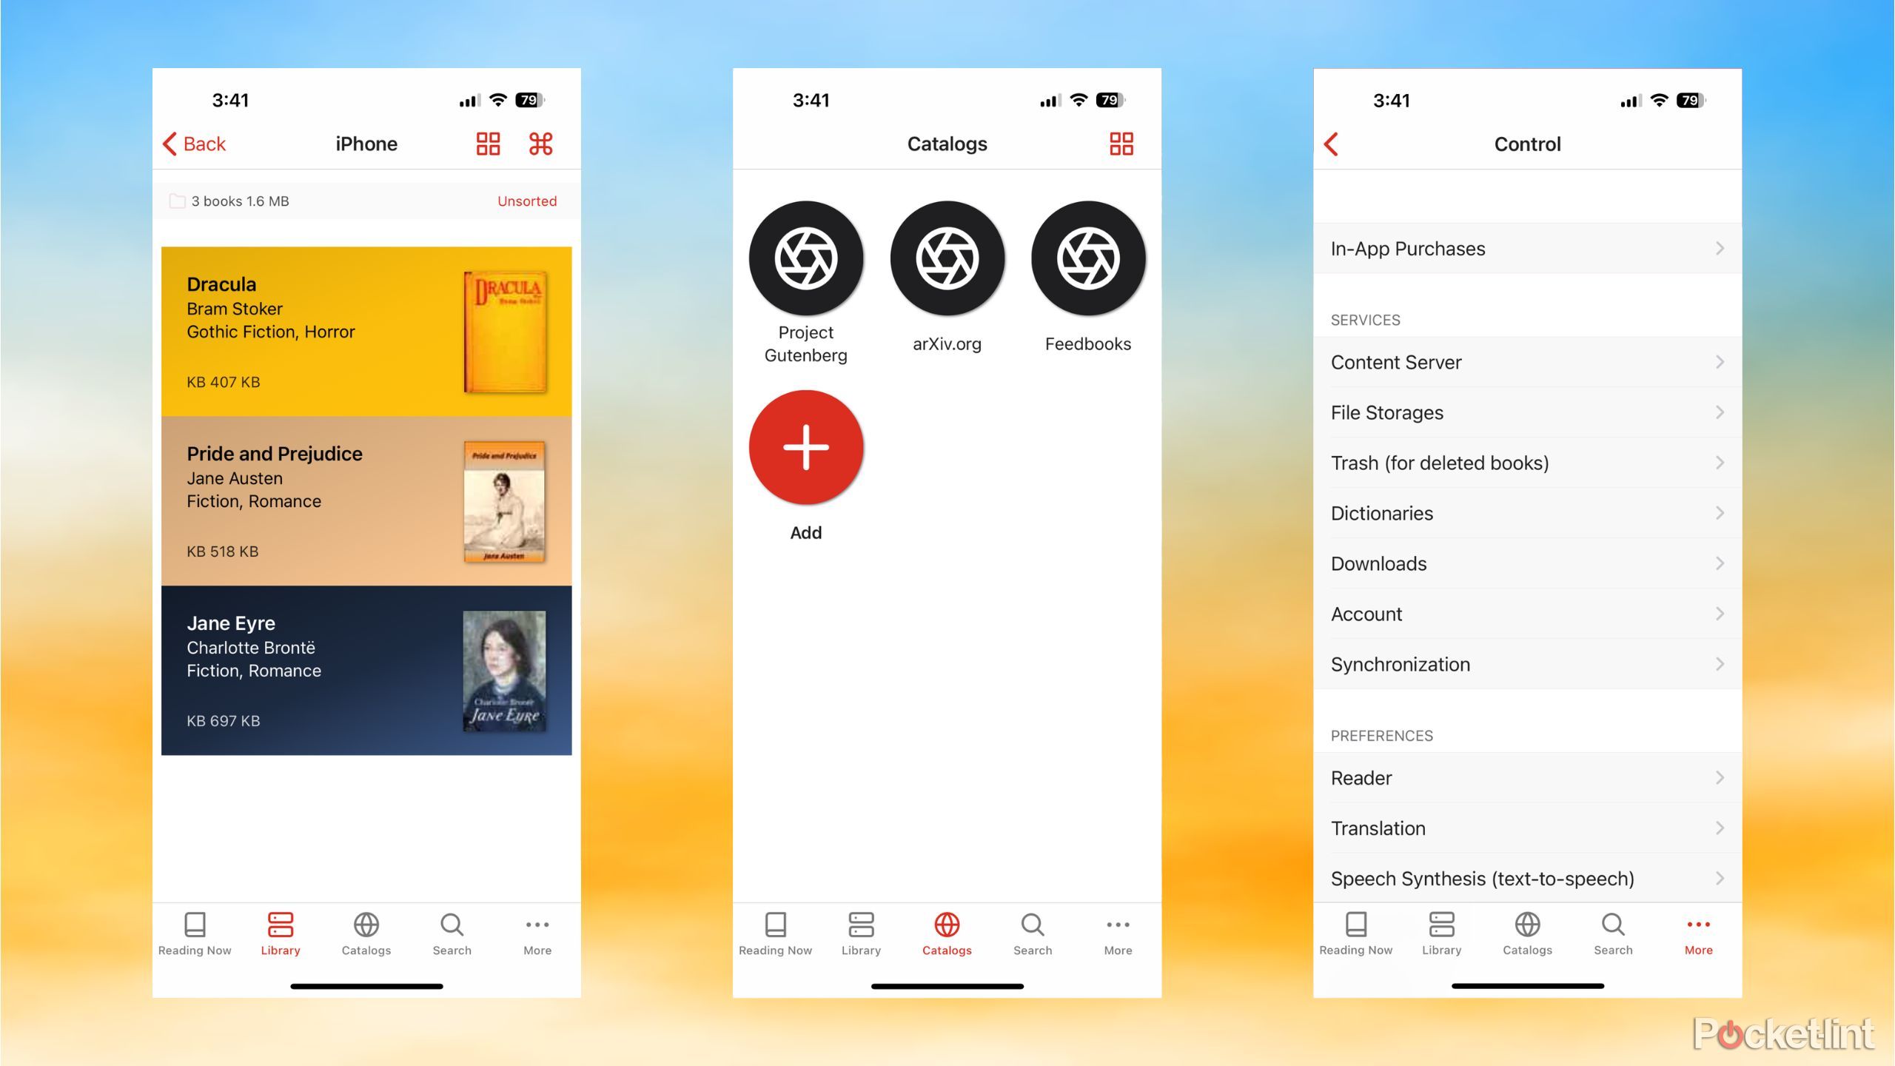
Task: Open Search tab in library
Action: pyautogui.click(x=450, y=933)
